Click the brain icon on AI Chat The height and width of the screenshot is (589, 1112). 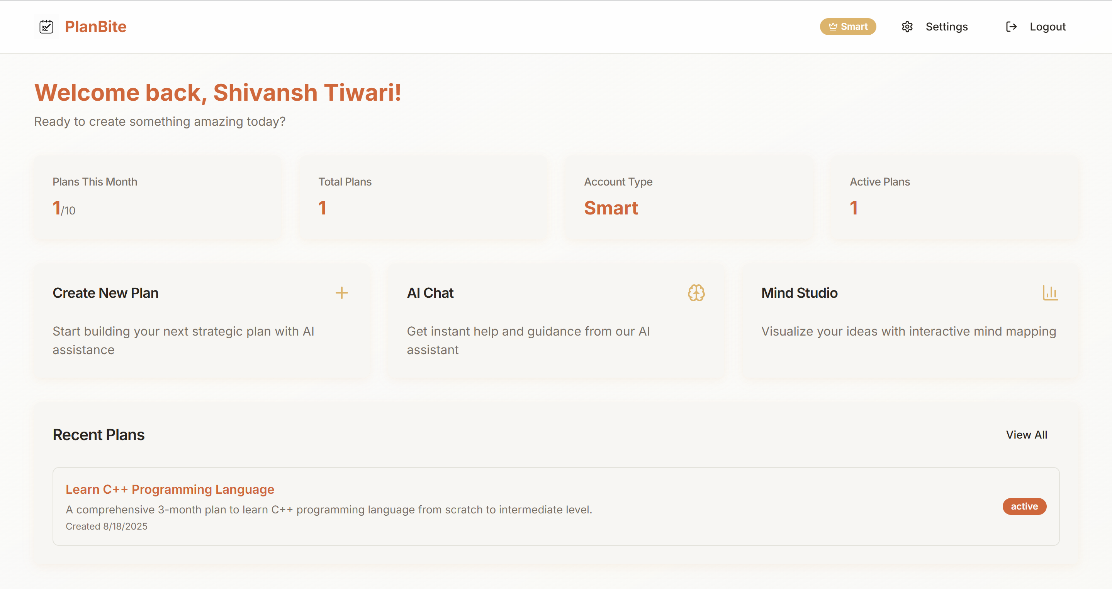pyautogui.click(x=696, y=293)
